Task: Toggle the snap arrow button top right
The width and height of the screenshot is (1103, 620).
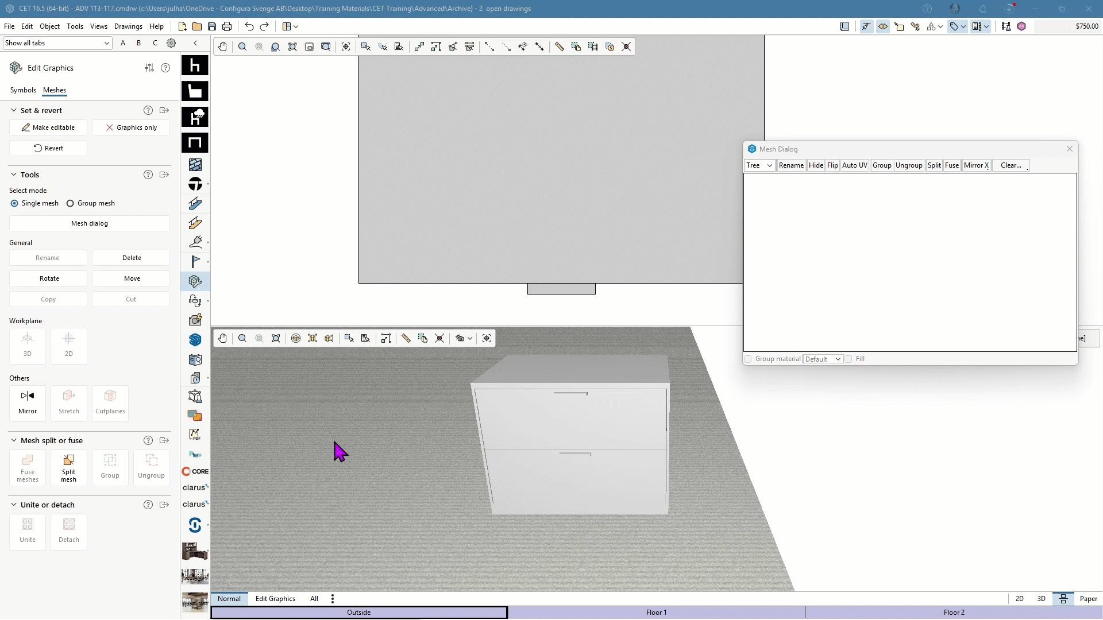Action: tap(866, 26)
